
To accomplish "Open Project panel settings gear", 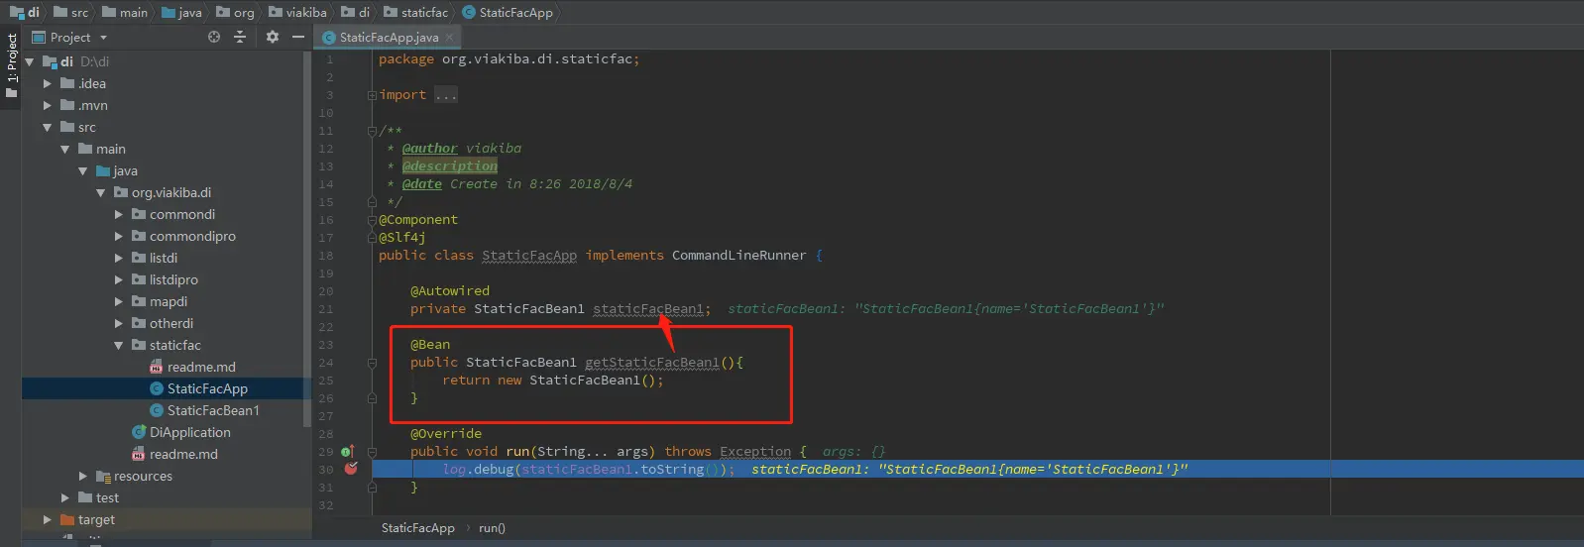I will [273, 37].
